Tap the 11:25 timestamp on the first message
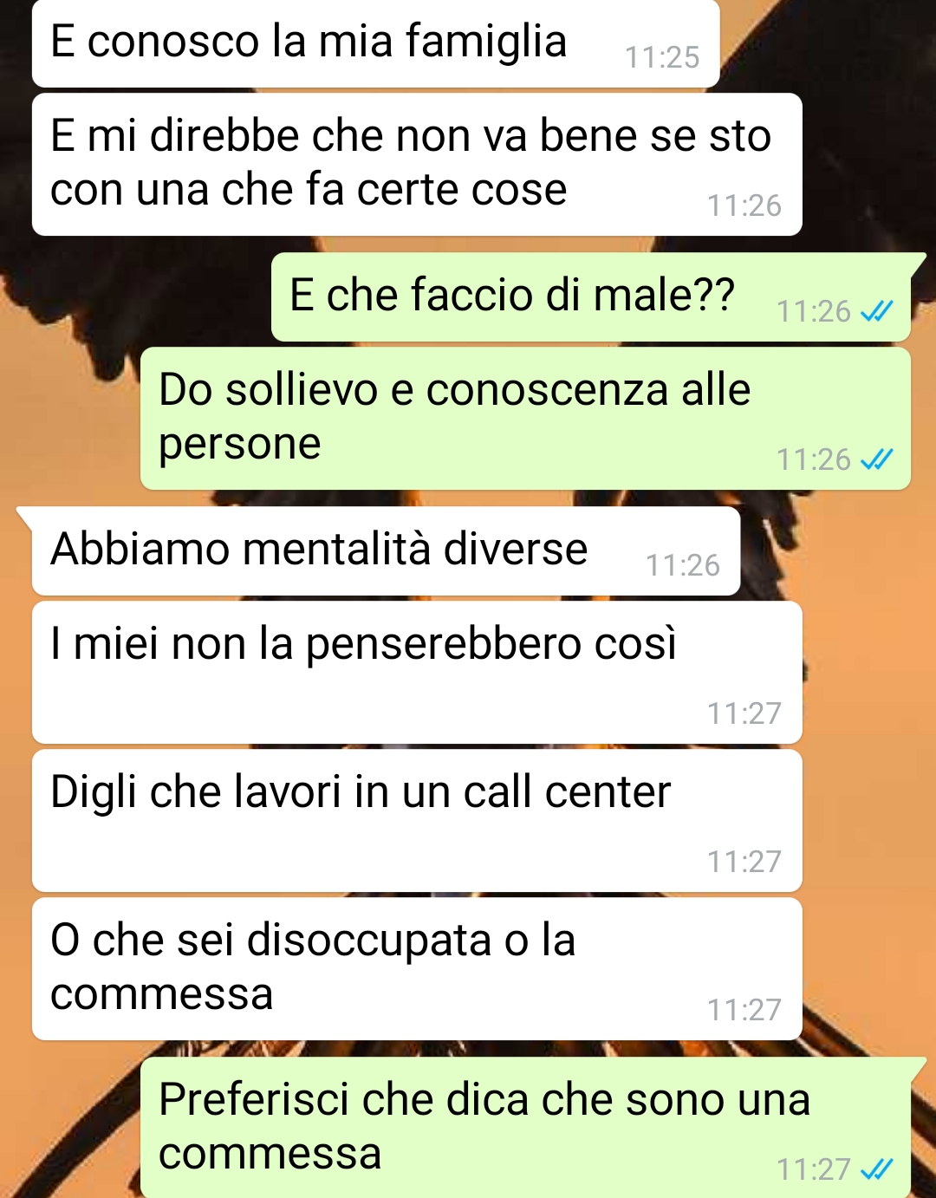 [662, 57]
